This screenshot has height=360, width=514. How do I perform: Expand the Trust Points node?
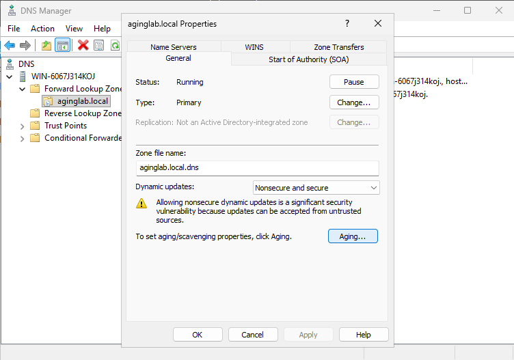coord(22,126)
